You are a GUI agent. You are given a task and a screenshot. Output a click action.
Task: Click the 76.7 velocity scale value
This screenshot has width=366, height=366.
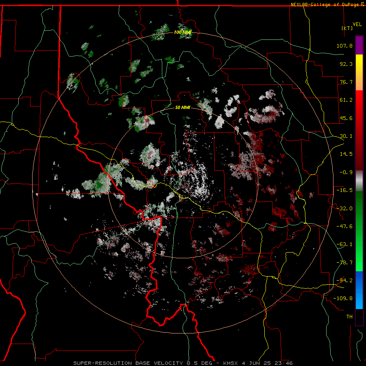(346, 82)
